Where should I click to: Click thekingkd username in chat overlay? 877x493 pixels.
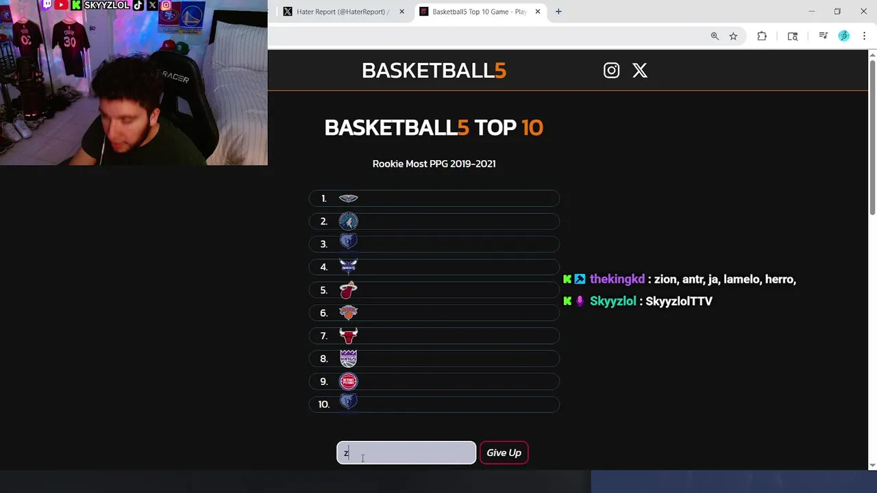(617, 279)
